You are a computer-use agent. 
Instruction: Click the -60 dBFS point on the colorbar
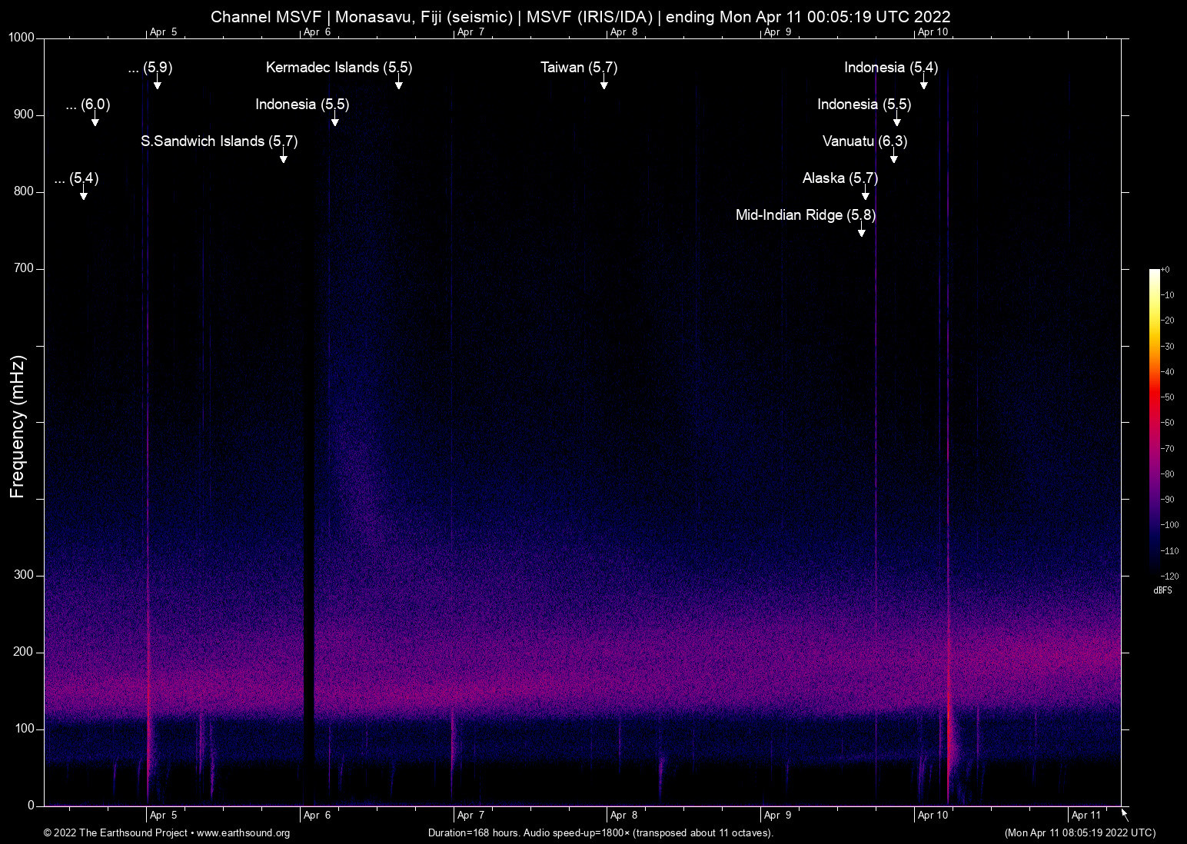[x=1155, y=422]
